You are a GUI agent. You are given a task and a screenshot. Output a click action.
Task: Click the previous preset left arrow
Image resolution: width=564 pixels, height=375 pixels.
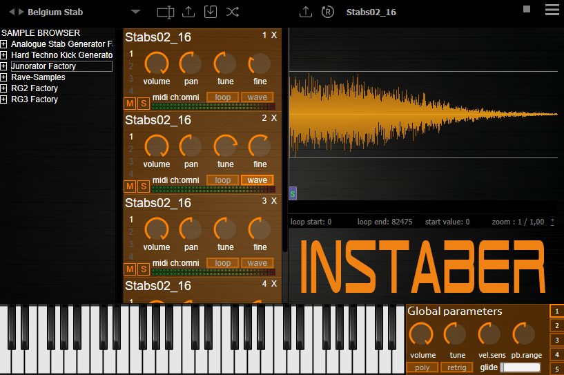[12, 12]
